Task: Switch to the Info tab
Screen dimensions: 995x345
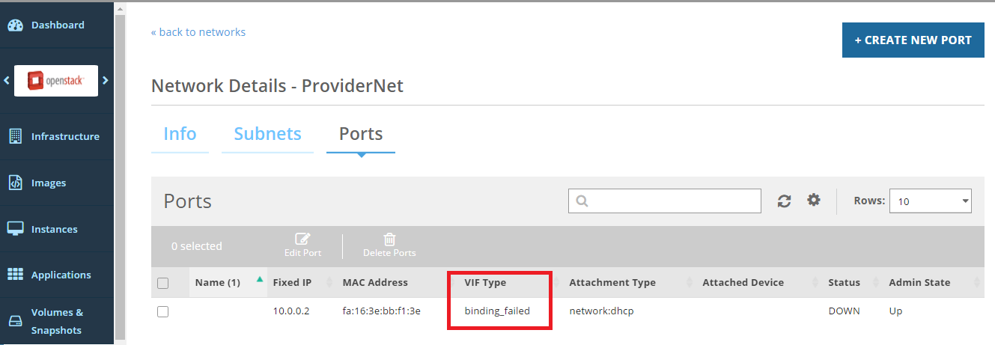Action: coord(180,134)
